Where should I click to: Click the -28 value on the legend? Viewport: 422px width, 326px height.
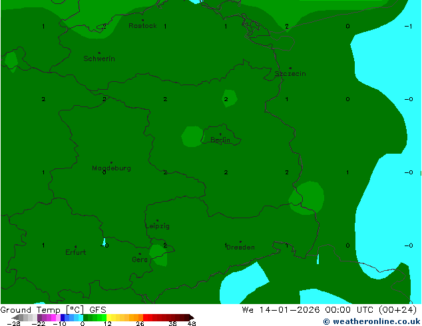coord(13,323)
